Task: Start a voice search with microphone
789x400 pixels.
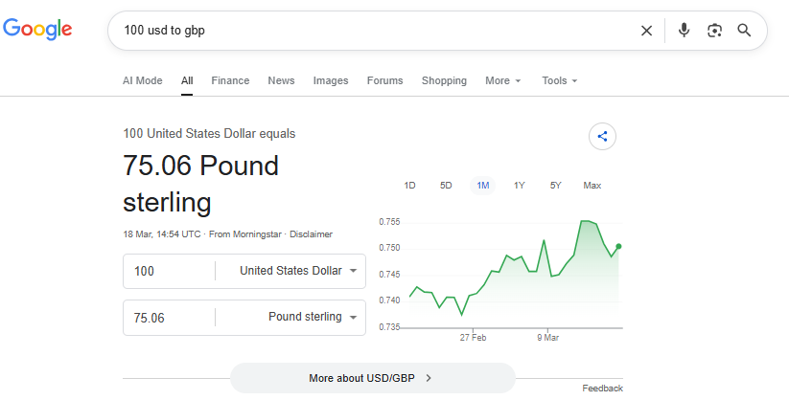Action: click(684, 31)
